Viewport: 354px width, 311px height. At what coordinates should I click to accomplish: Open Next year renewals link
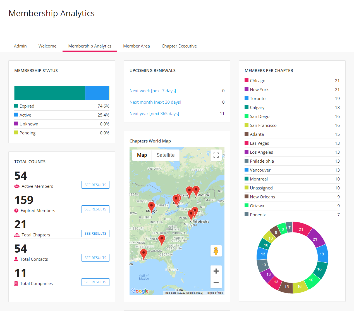pyautogui.click(x=154, y=114)
